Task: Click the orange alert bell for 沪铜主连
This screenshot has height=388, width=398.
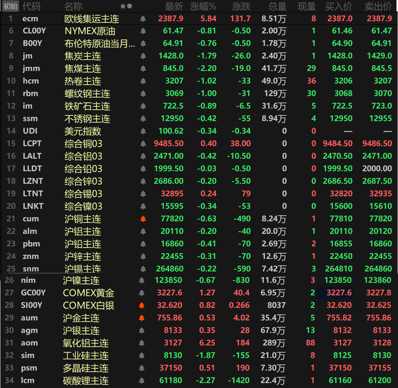Action: click(x=143, y=219)
